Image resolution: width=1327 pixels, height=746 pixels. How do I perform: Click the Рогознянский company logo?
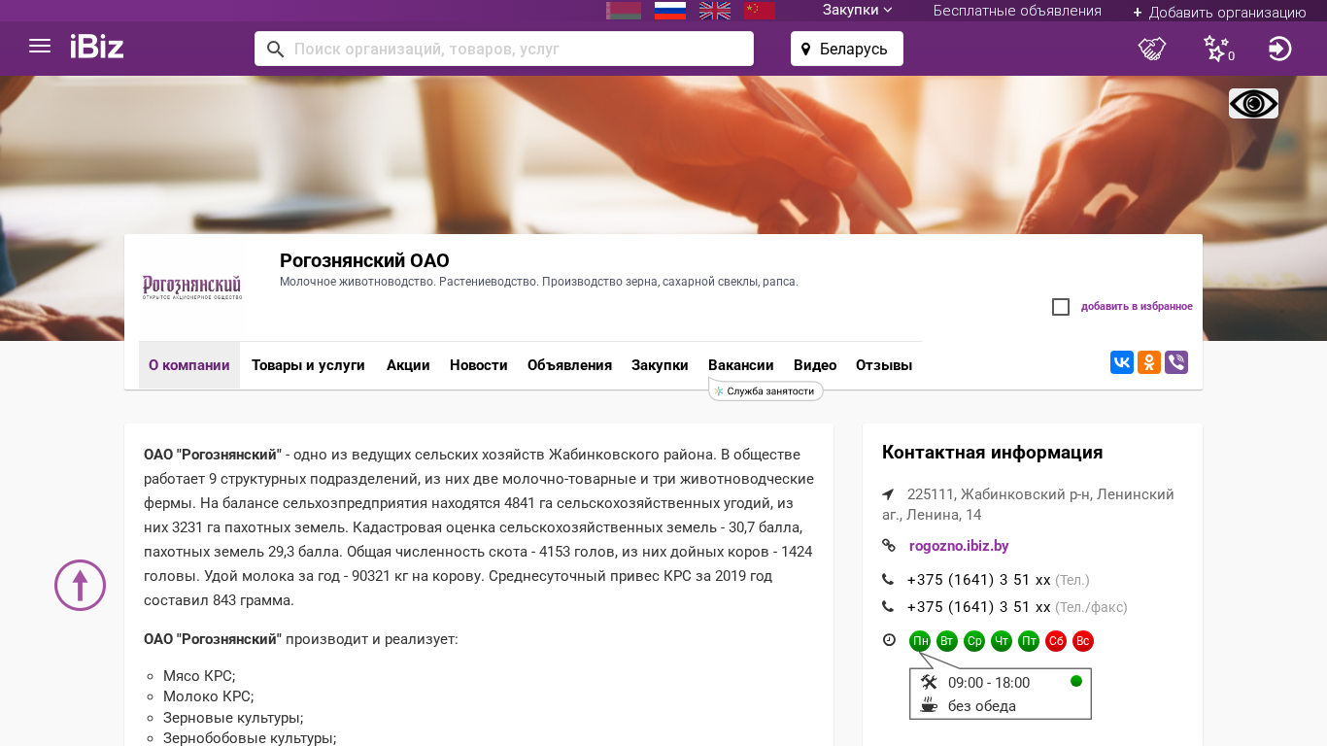(191, 288)
